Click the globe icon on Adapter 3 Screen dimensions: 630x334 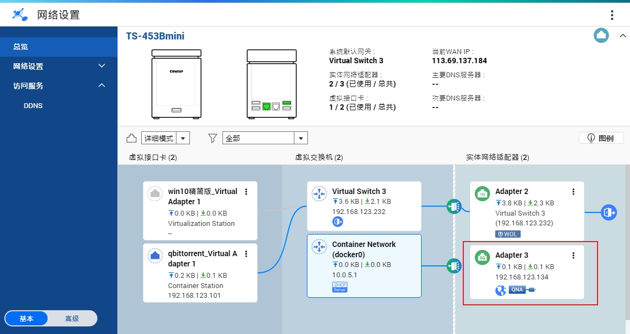pyautogui.click(x=500, y=290)
